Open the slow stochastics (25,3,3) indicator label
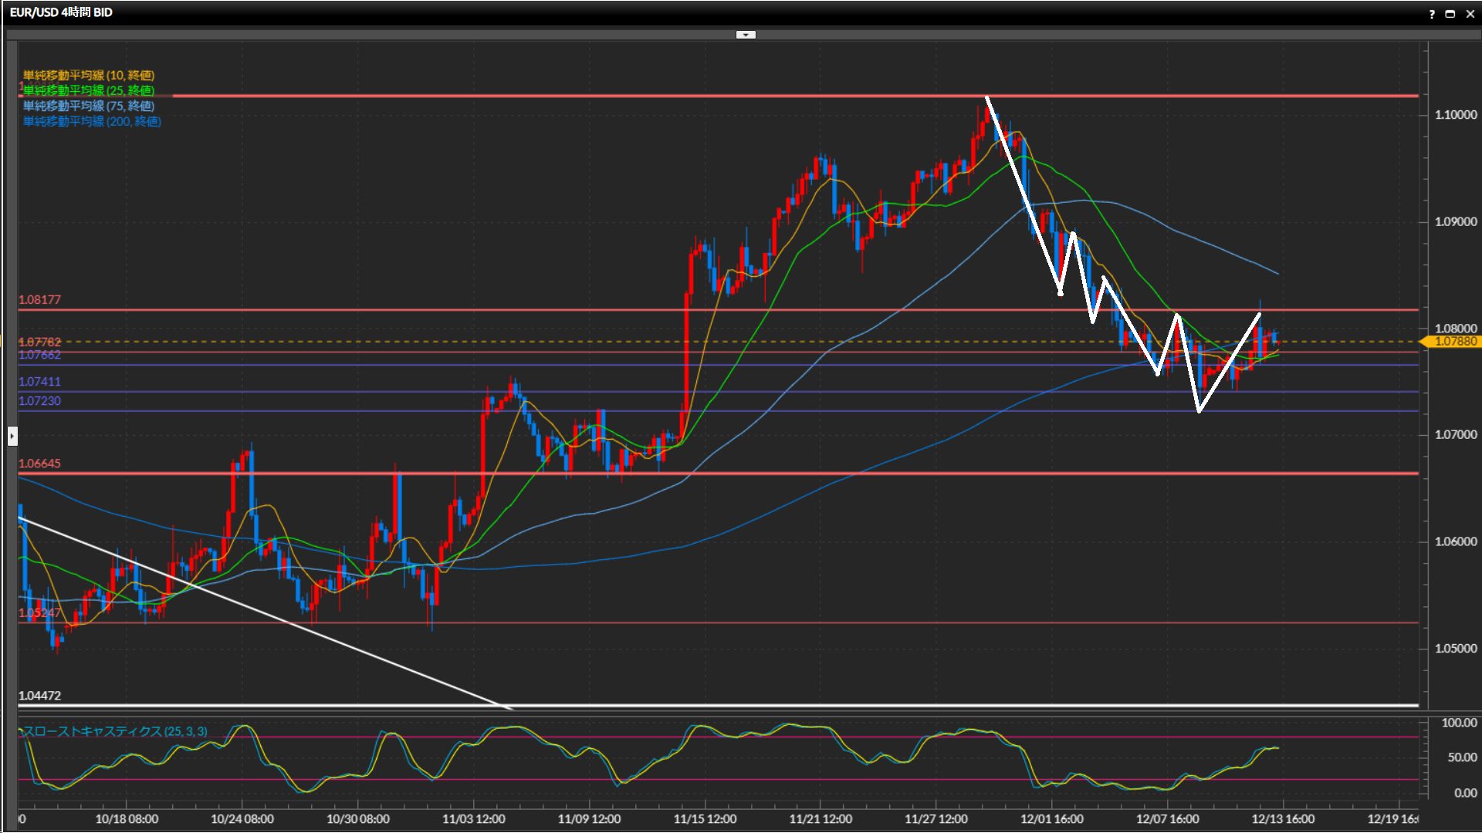 (114, 731)
